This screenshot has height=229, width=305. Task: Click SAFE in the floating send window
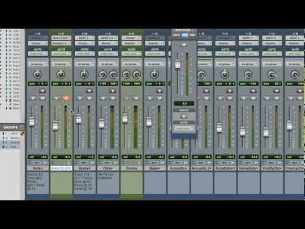[x=176, y=35]
